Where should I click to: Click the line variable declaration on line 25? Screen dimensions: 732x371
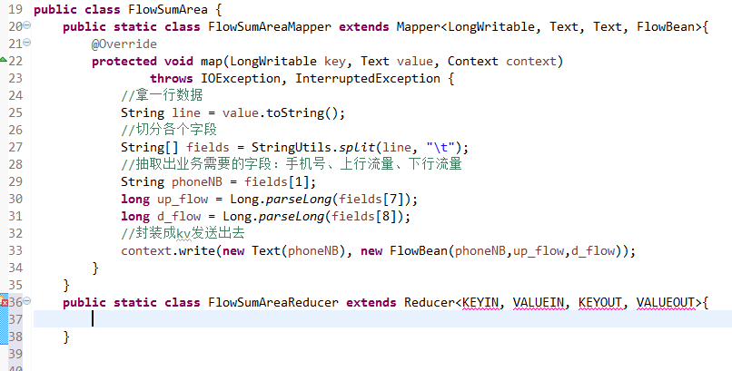186,112
